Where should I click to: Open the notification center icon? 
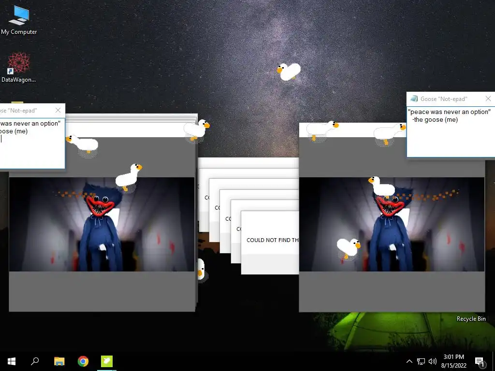pos(480,361)
